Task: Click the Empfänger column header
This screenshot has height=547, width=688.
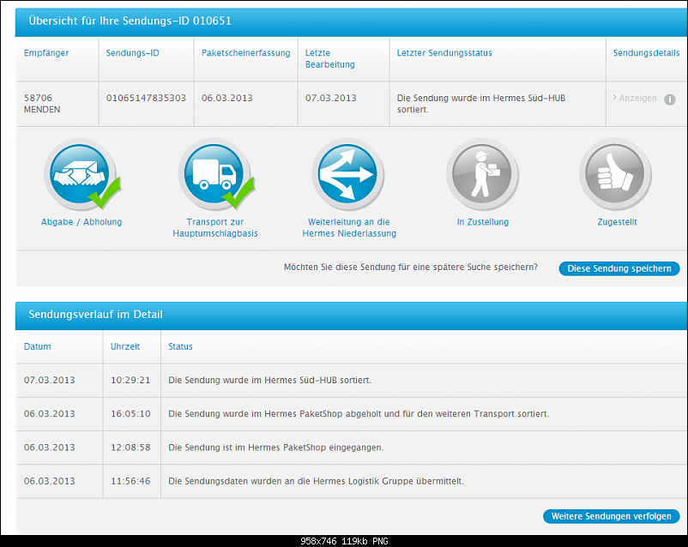Action: point(46,53)
